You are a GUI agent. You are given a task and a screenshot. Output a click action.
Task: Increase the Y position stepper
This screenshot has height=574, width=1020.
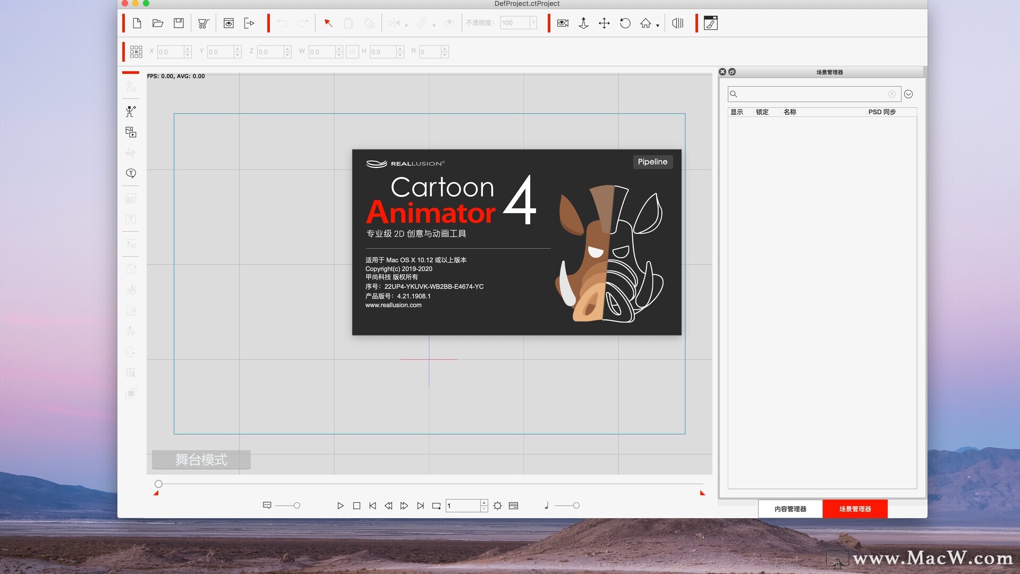237,48
